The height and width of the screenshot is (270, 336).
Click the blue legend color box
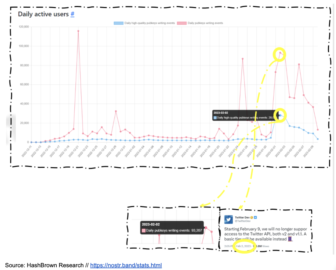tap(118, 23)
